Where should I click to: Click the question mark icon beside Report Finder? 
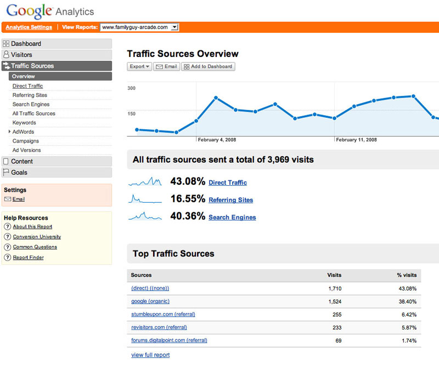(x=8, y=258)
